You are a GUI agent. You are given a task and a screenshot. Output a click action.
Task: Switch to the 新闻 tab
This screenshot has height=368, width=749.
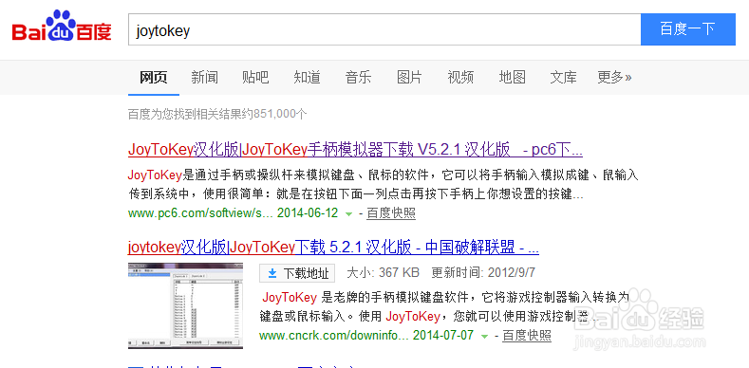[x=204, y=78]
